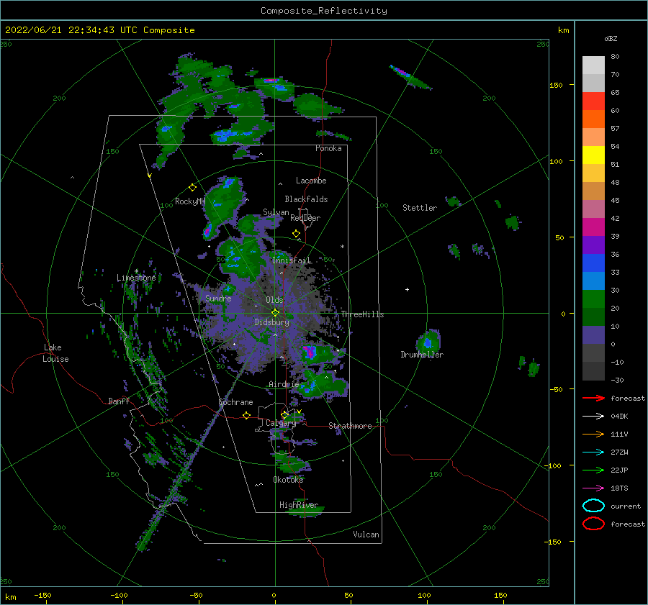Click the yellow radar-center diamond near Olds
This screenshot has width=648, height=605.
pos(275,313)
